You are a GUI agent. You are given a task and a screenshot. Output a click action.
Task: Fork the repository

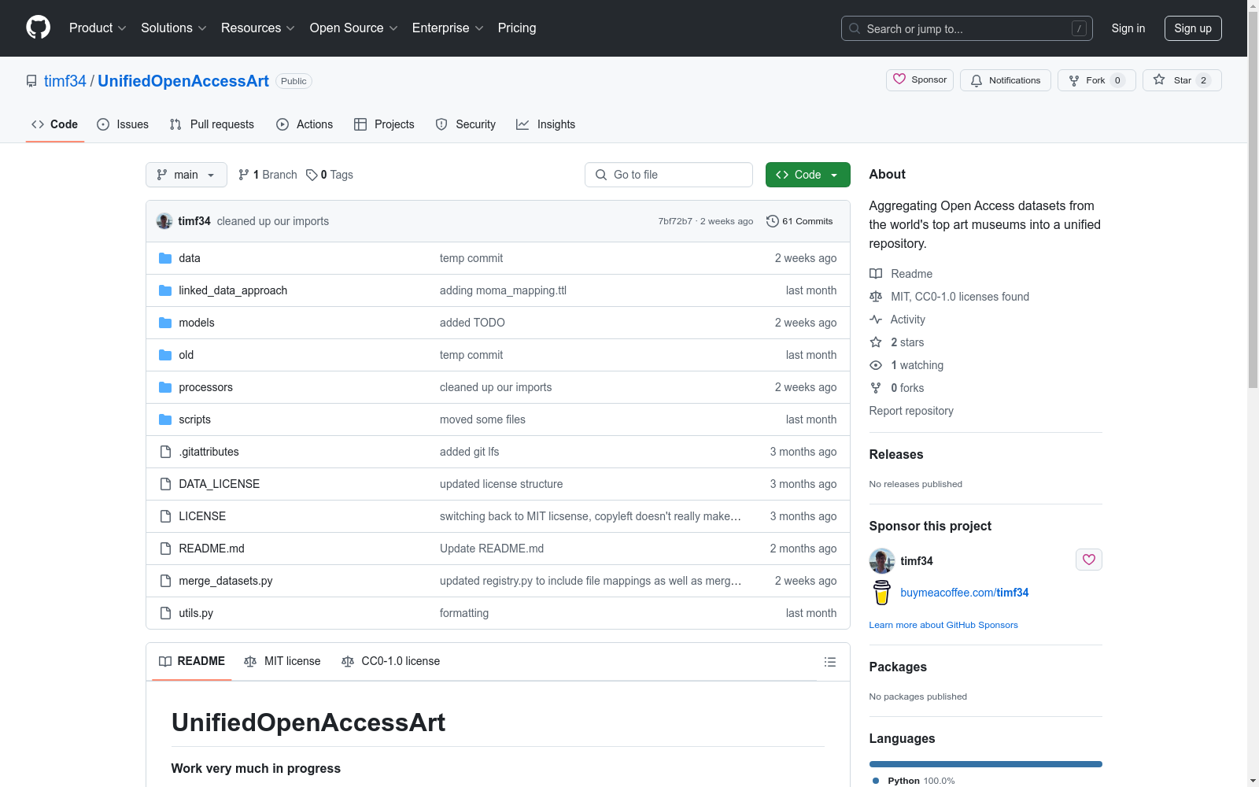[1097, 80]
